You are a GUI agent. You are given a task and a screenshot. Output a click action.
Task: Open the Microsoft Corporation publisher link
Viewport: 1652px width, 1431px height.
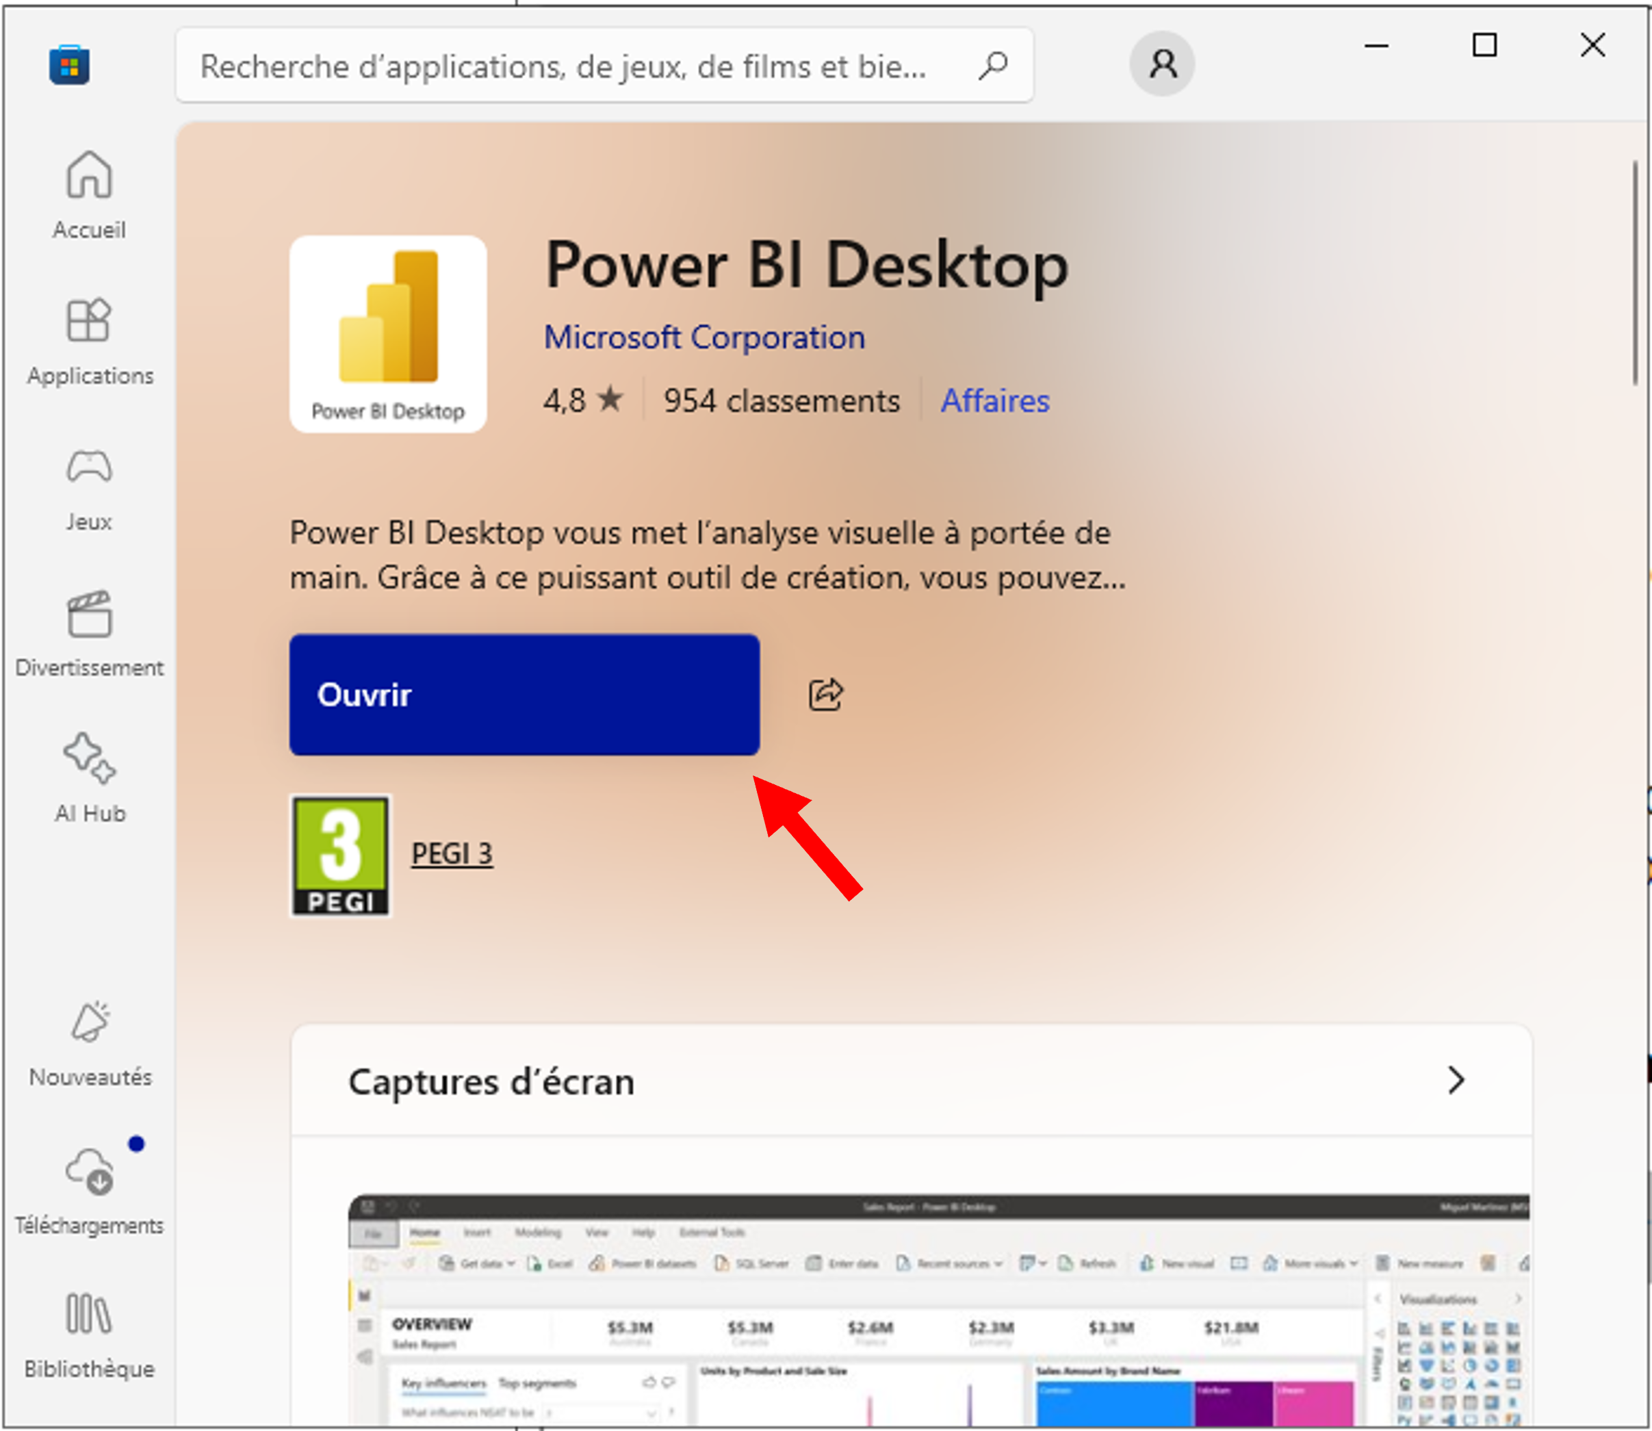[x=704, y=337]
